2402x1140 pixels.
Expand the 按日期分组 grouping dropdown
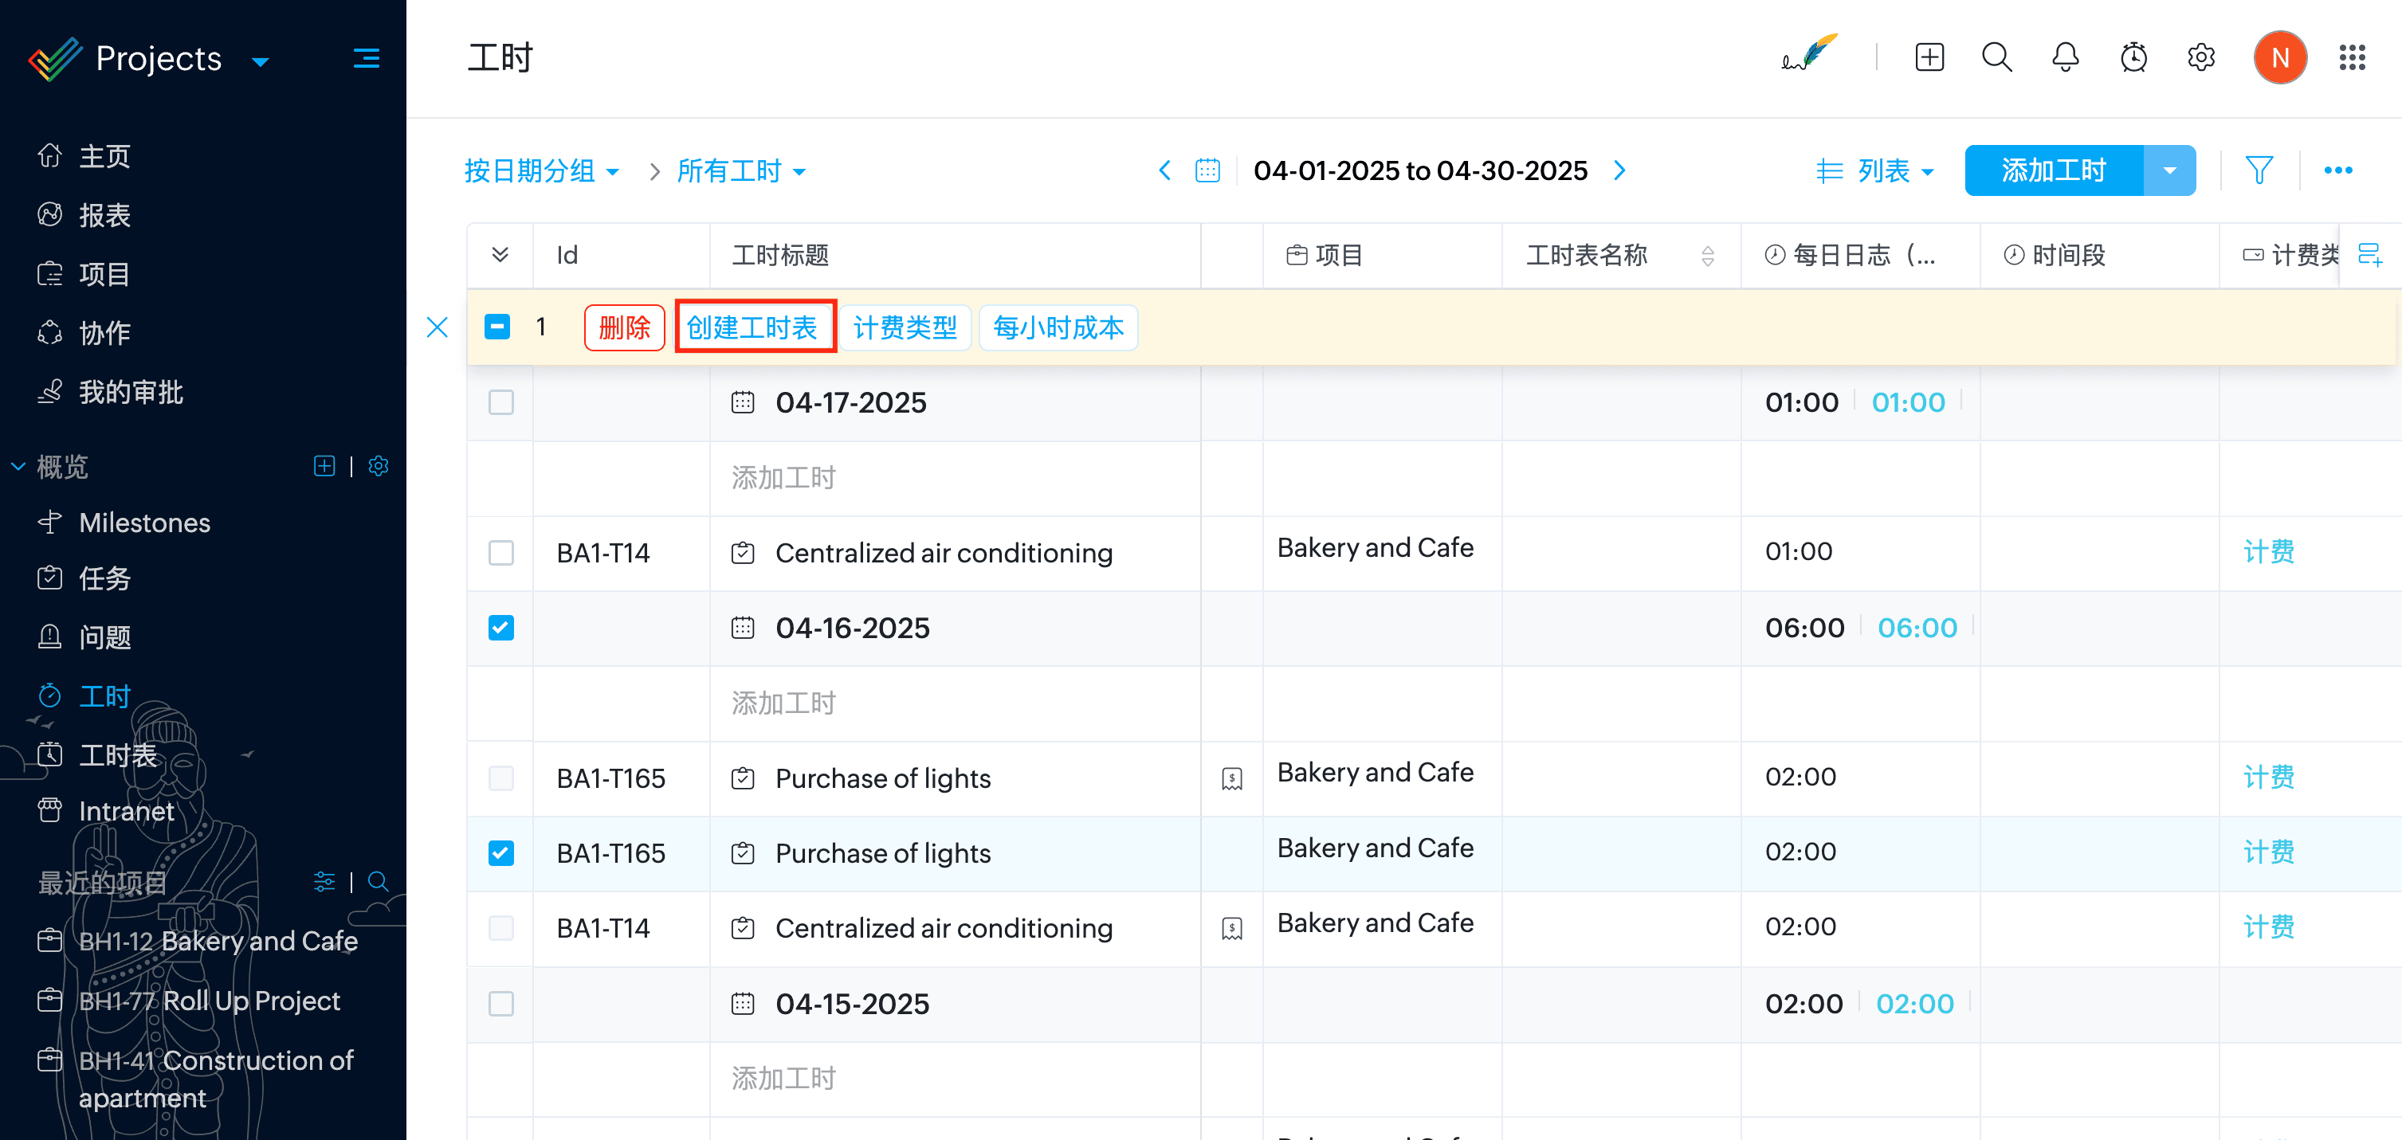pyautogui.click(x=542, y=170)
